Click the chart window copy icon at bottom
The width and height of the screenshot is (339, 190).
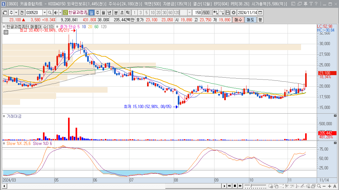[314, 186]
